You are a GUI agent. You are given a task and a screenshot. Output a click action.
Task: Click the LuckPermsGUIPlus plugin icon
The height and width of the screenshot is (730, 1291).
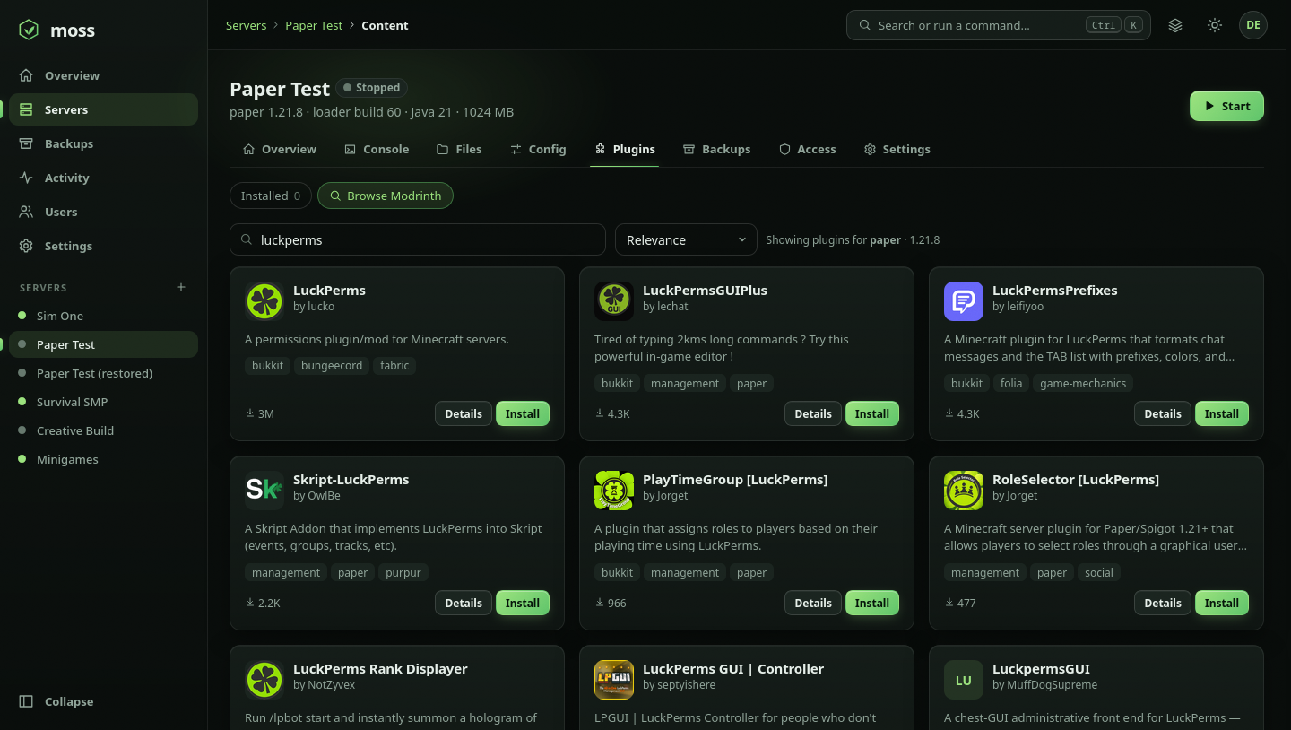tap(613, 301)
